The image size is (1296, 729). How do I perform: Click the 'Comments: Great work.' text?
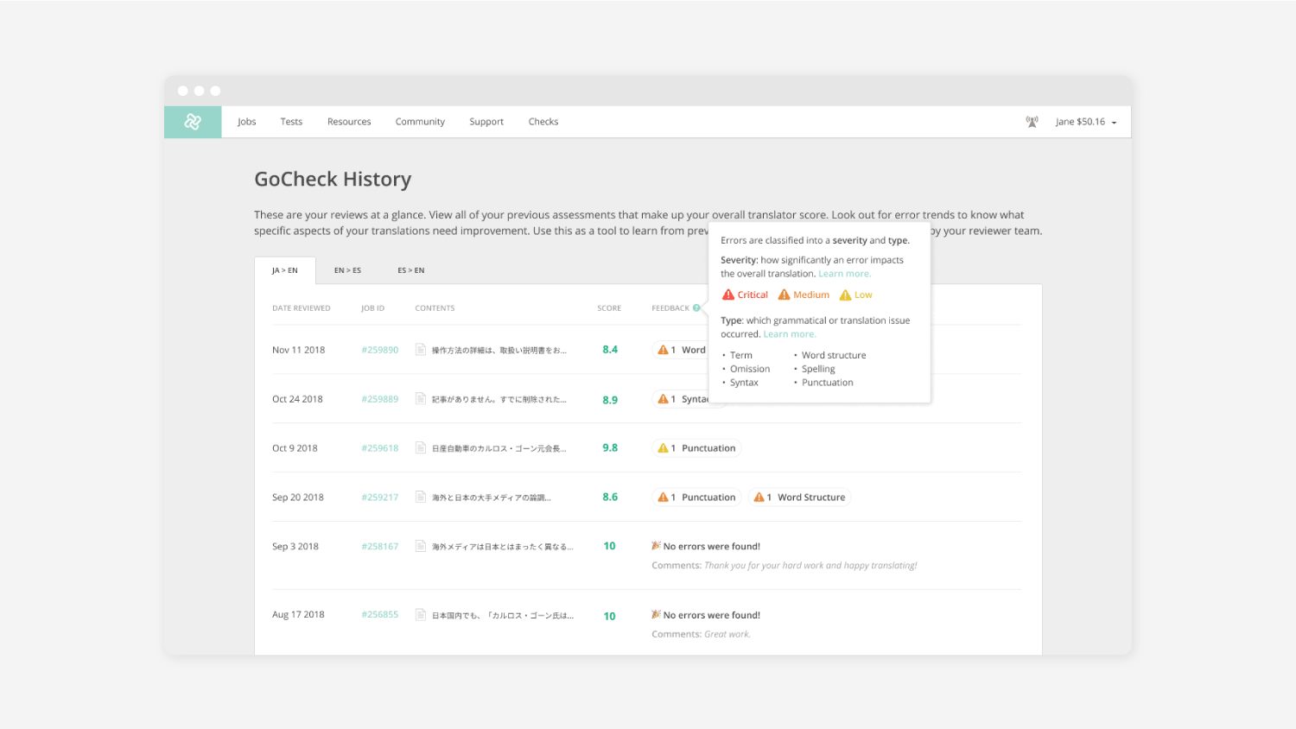coord(702,635)
